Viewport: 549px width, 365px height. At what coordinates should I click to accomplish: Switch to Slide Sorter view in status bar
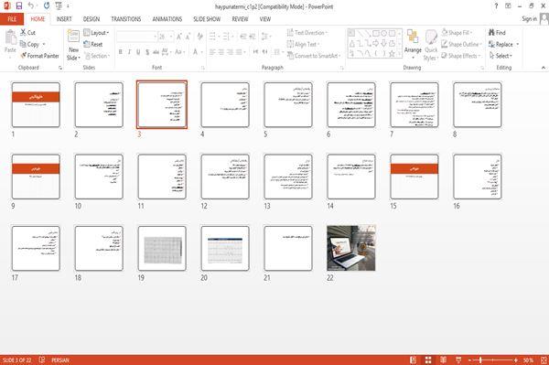pyautogui.click(x=428, y=360)
